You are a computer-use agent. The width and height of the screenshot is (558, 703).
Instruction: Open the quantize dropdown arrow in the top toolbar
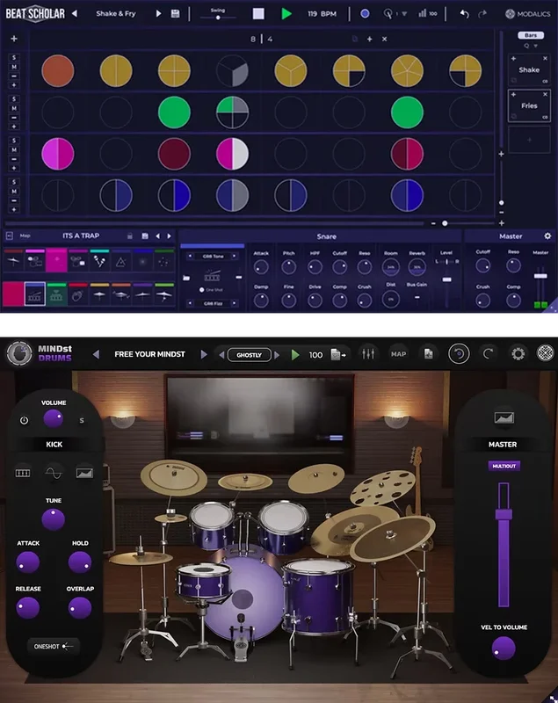[x=404, y=14]
